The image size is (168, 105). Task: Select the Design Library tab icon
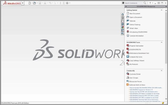pyautogui.click(x=123, y=18)
